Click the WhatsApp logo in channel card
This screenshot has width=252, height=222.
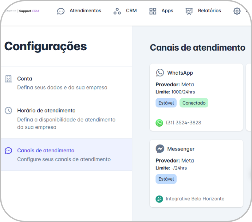(160, 73)
